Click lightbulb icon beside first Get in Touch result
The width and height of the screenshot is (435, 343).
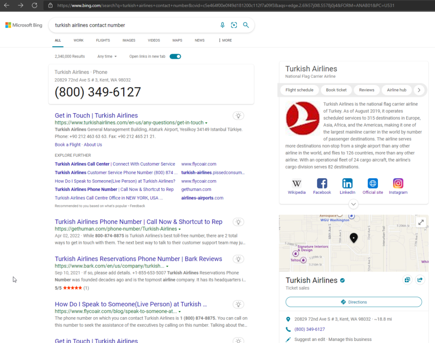[238, 116]
